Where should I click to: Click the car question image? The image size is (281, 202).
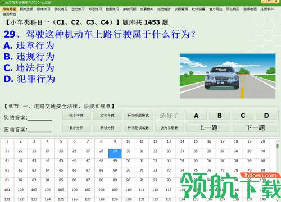(x=228, y=76)
